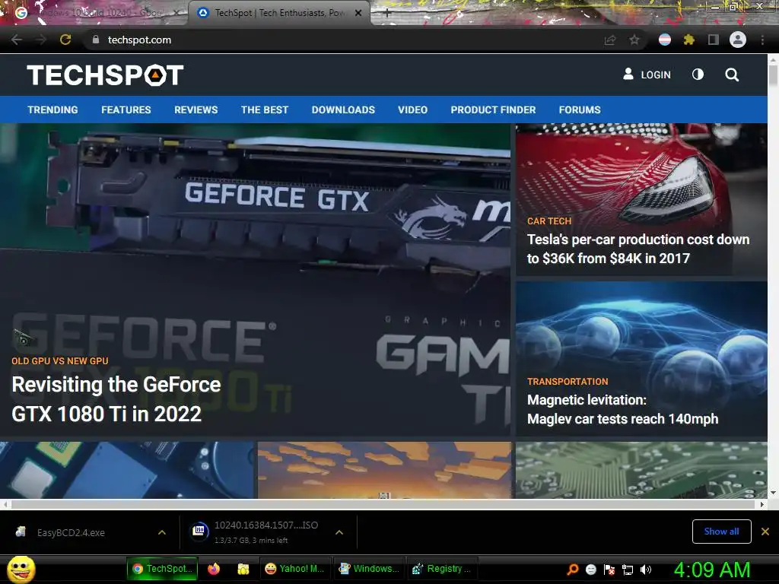The image size is (779, 584).
Task: Click the orange magnifier tray icon
Action: pyautogui.click(x=573, y=570)
